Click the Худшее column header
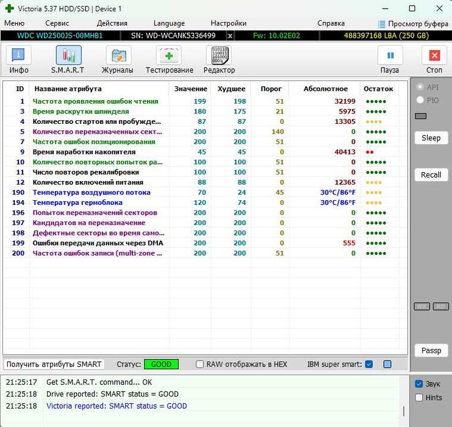Screen dimensions: 452x427 pyautogui.click(x=231, y=89)
